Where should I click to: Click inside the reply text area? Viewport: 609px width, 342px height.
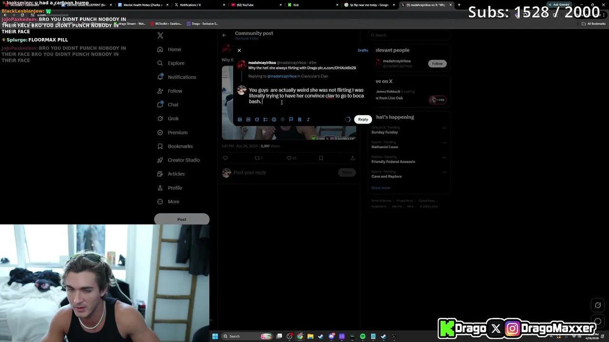(306, 96)
